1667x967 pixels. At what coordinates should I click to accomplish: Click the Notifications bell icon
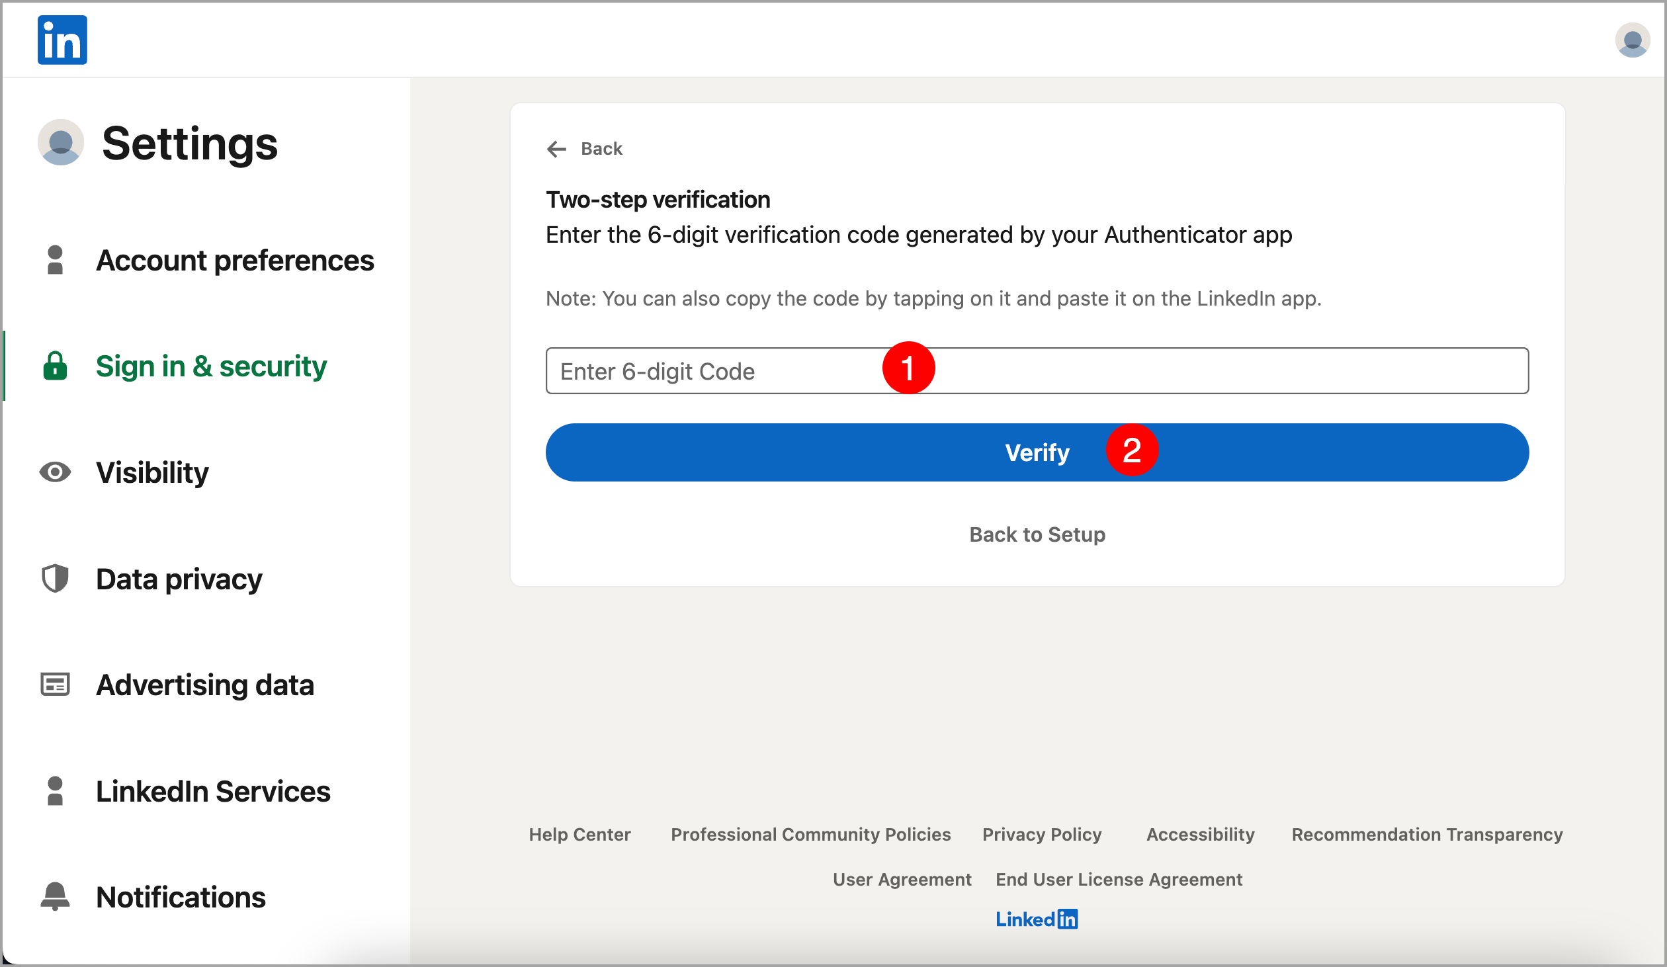coord(56,897)
